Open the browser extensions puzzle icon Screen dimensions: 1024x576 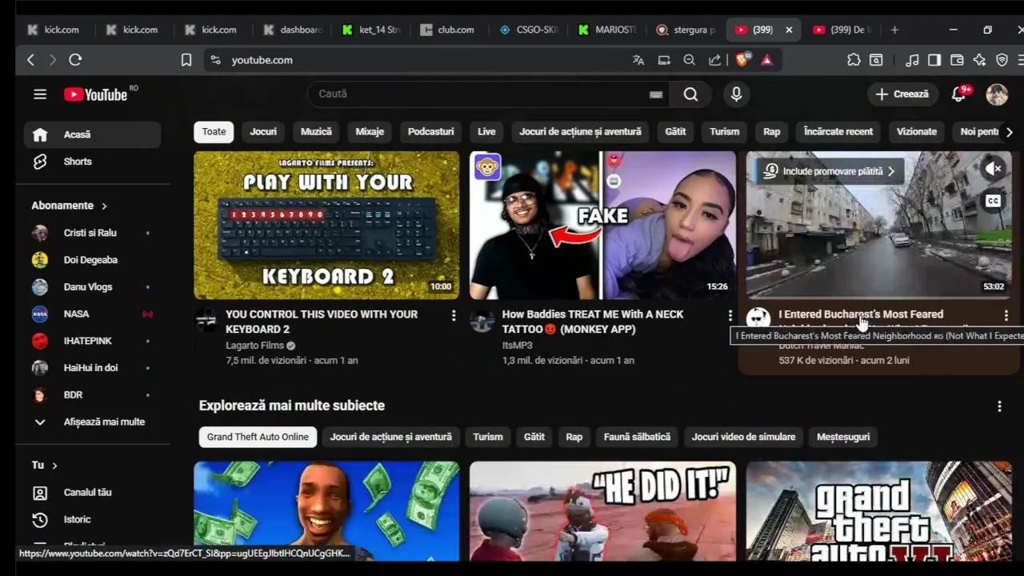[854, 60]
